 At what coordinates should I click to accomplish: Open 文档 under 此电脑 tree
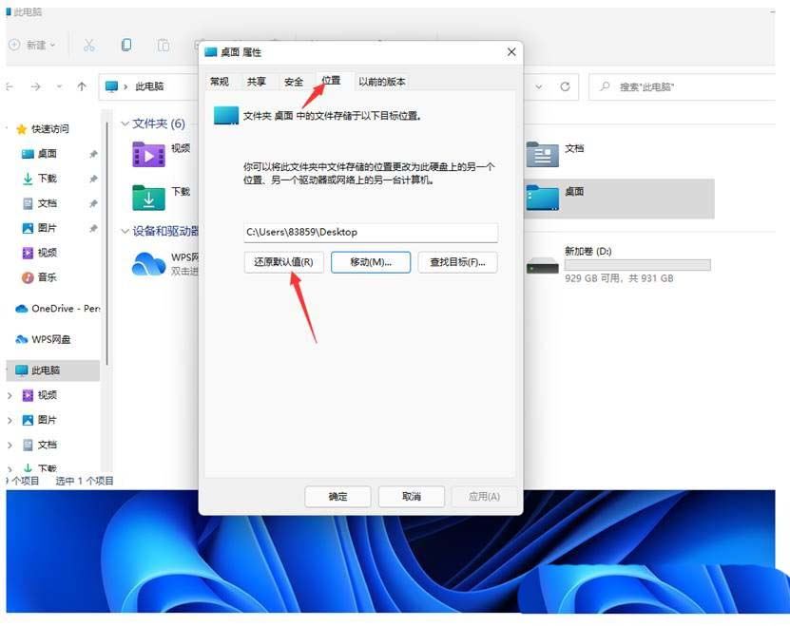click(x=47, y=445)
